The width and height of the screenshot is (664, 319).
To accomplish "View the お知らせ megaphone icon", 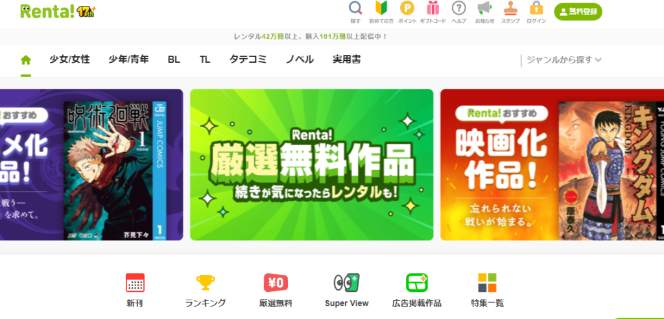I will click(x=484, y=8).
